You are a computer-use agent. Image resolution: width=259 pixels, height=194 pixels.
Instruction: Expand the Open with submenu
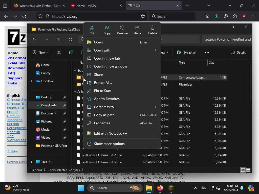[122, 50]
